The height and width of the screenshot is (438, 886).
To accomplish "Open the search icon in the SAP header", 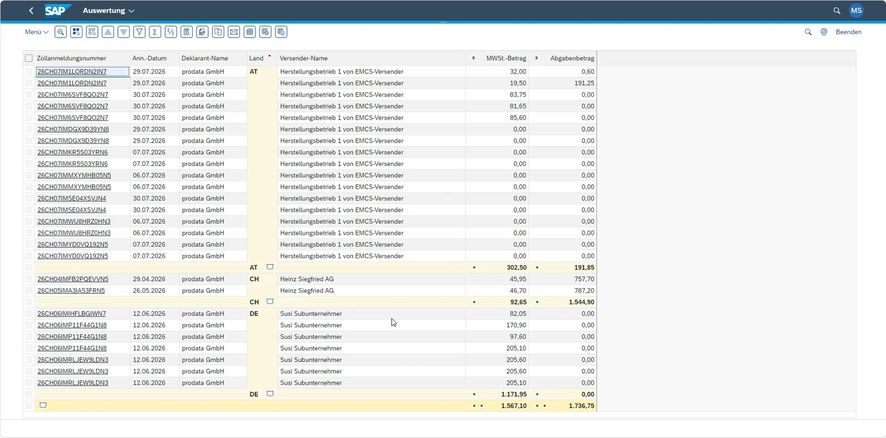I will (837, 11).
